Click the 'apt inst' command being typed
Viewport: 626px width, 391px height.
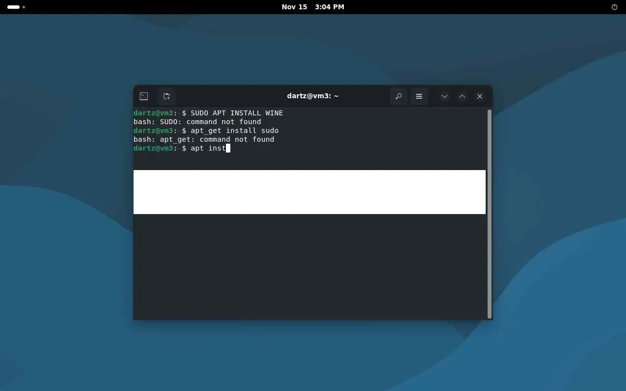[208, 148]
